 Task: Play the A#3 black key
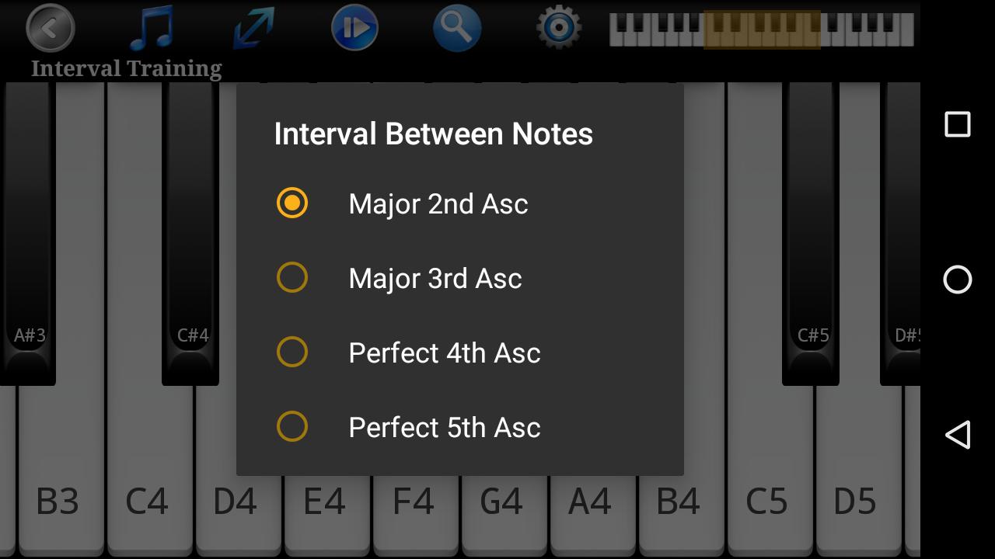(28, 233)
